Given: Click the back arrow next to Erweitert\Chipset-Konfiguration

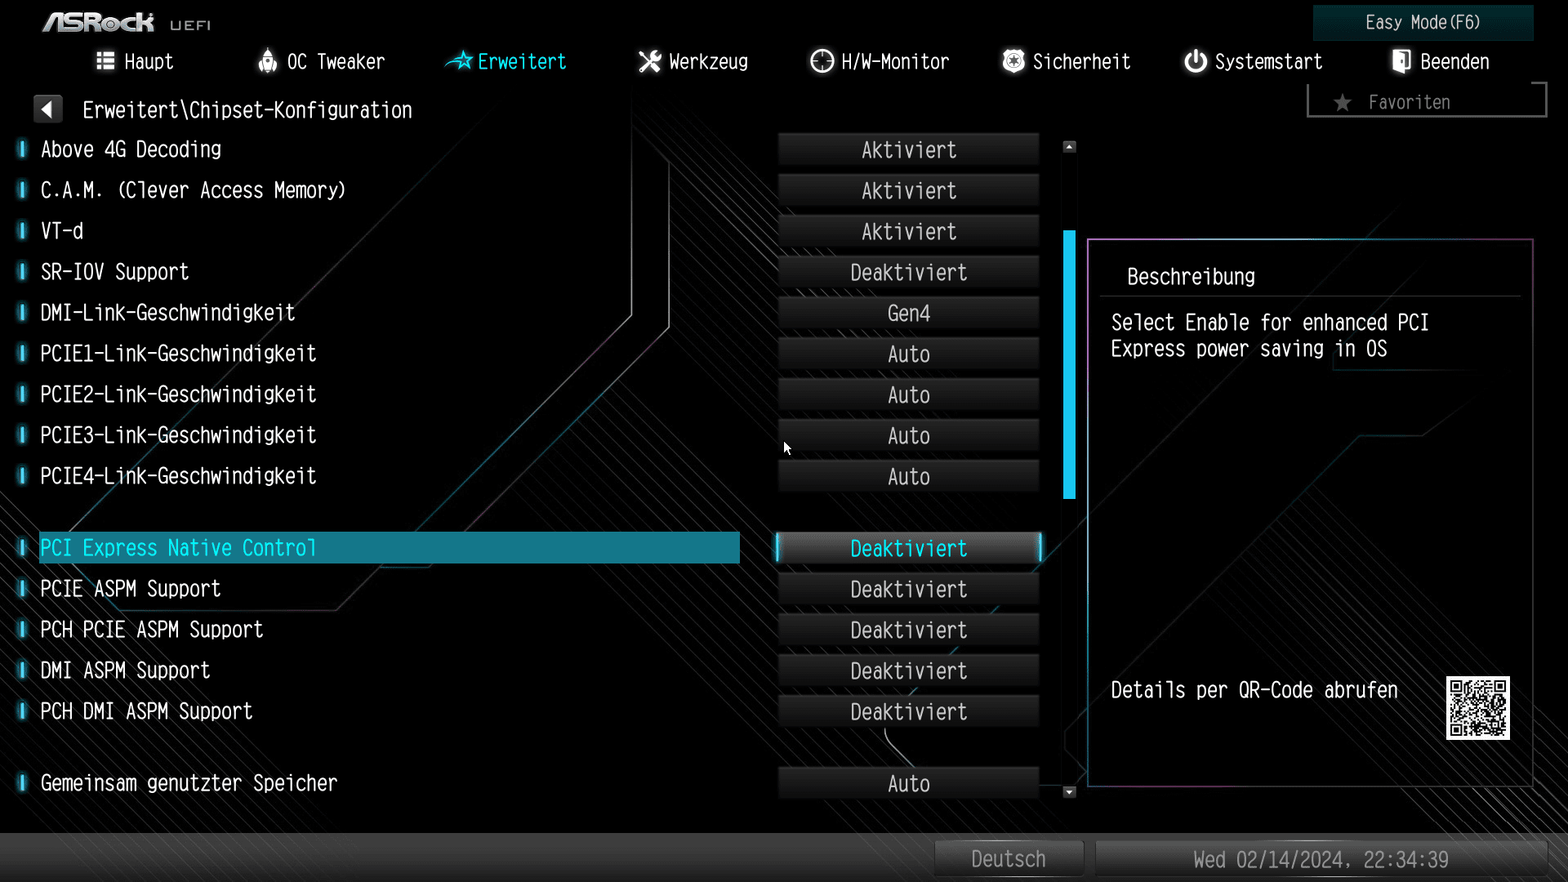Looking at the screenshot, I should 47,109.
